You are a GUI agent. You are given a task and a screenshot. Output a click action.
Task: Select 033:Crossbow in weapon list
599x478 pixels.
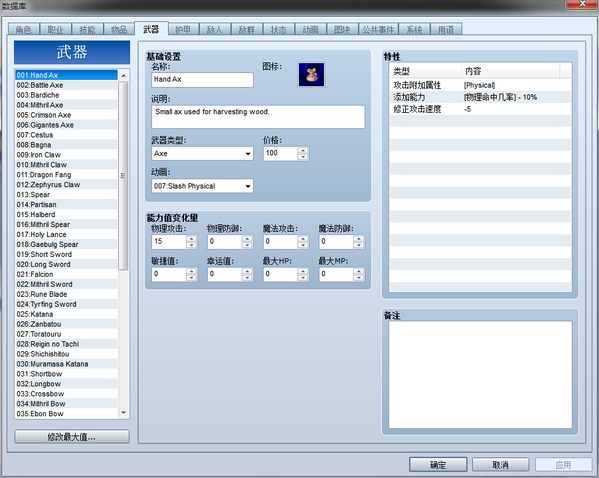(x=66, y=394)
